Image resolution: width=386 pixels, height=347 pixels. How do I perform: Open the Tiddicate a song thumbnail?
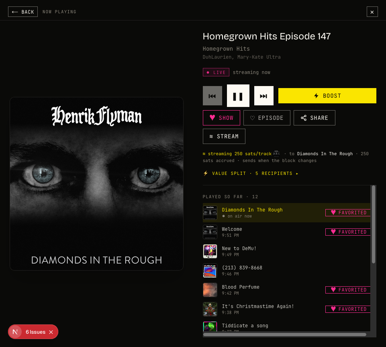210,326
